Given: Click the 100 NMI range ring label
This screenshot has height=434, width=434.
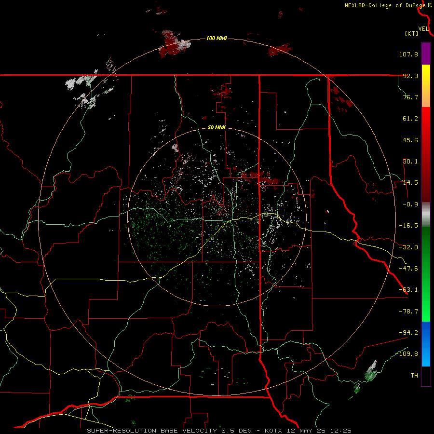Looking at the screenshot, I should (x=217, y=38).
